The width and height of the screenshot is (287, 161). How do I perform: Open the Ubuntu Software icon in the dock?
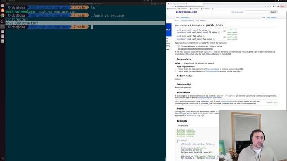pos(3,10)
